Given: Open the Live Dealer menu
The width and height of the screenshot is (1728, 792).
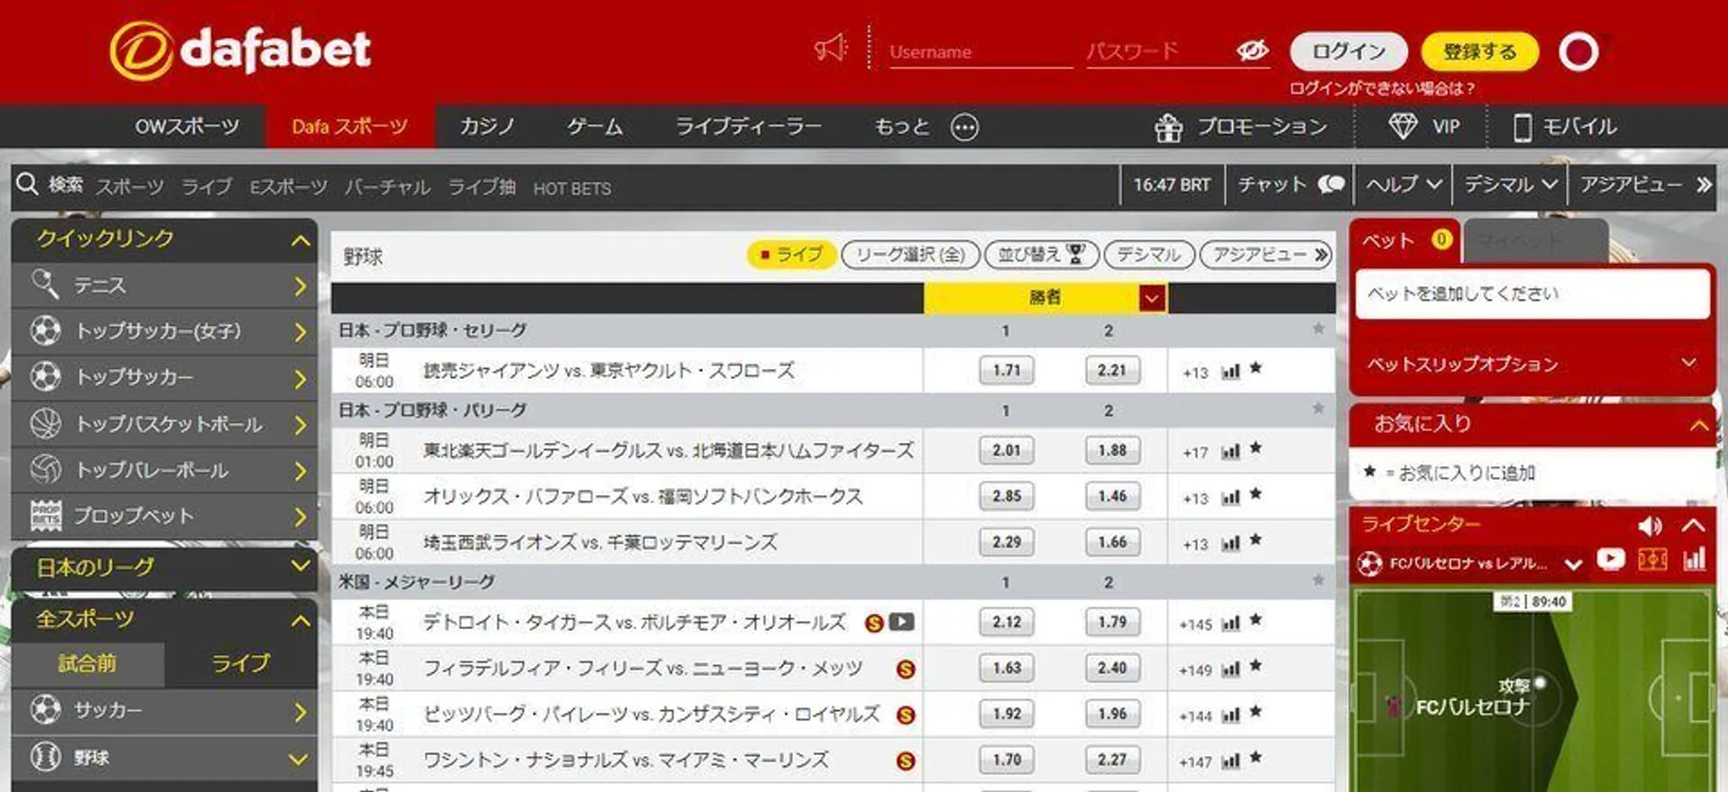Looking at the screenshot, I should pos(749,127).
